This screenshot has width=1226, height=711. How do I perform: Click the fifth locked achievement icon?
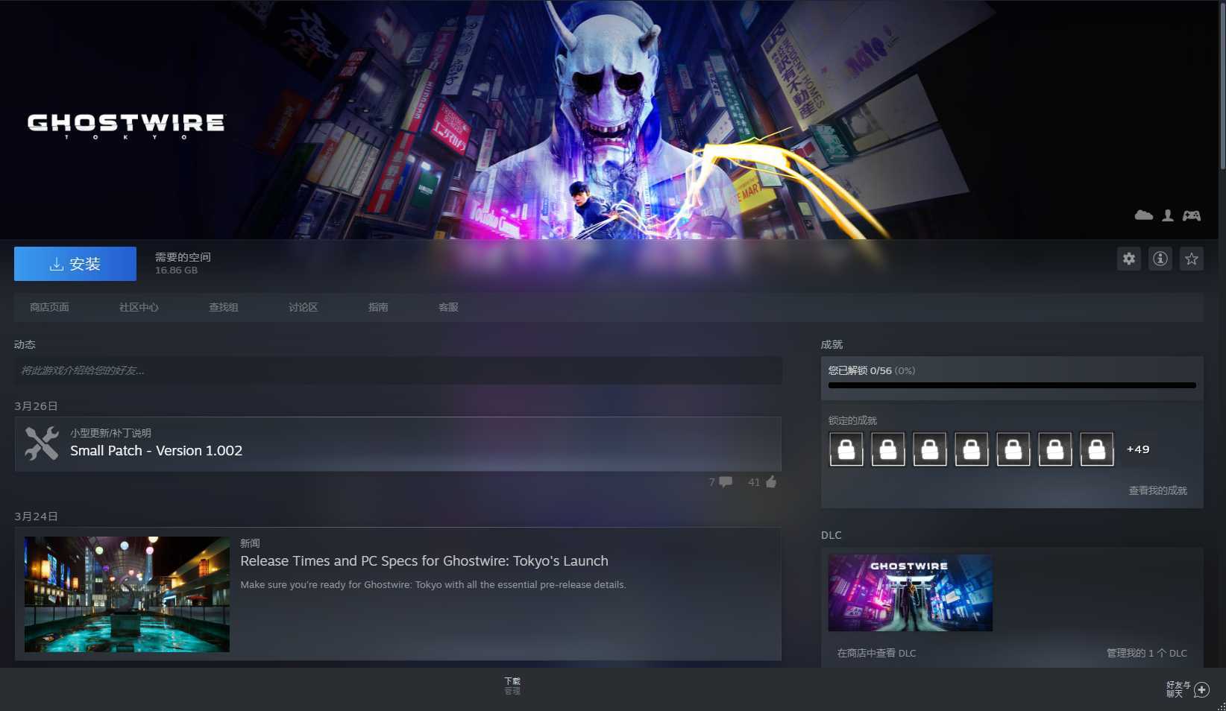pos(1013,449)
